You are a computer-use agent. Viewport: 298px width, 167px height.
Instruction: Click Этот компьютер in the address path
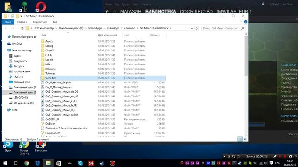tap(43, 28)
